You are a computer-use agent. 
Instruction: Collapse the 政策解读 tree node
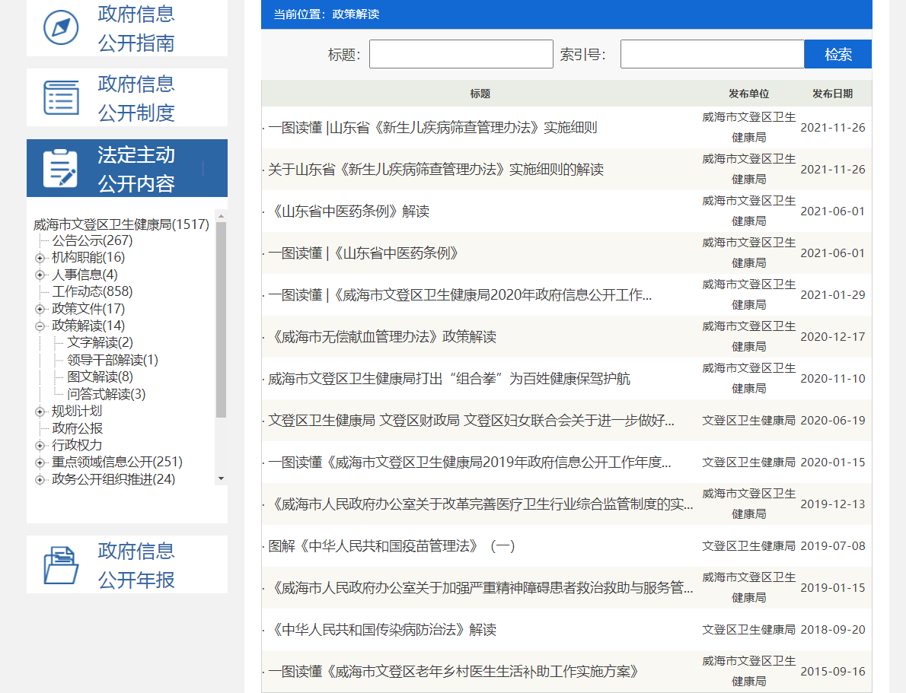(x=40, y=326)
